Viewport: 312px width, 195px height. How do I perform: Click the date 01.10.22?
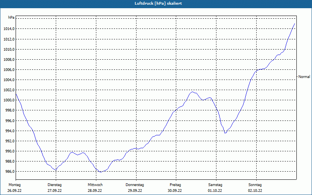tap(215, 191)
